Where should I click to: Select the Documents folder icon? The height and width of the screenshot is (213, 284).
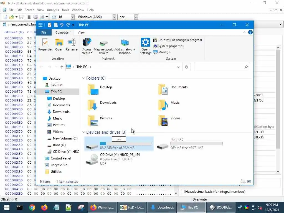(163, 89)
